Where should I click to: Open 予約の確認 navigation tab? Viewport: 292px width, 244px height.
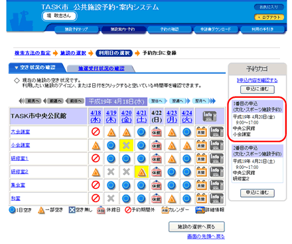[169, 29]
